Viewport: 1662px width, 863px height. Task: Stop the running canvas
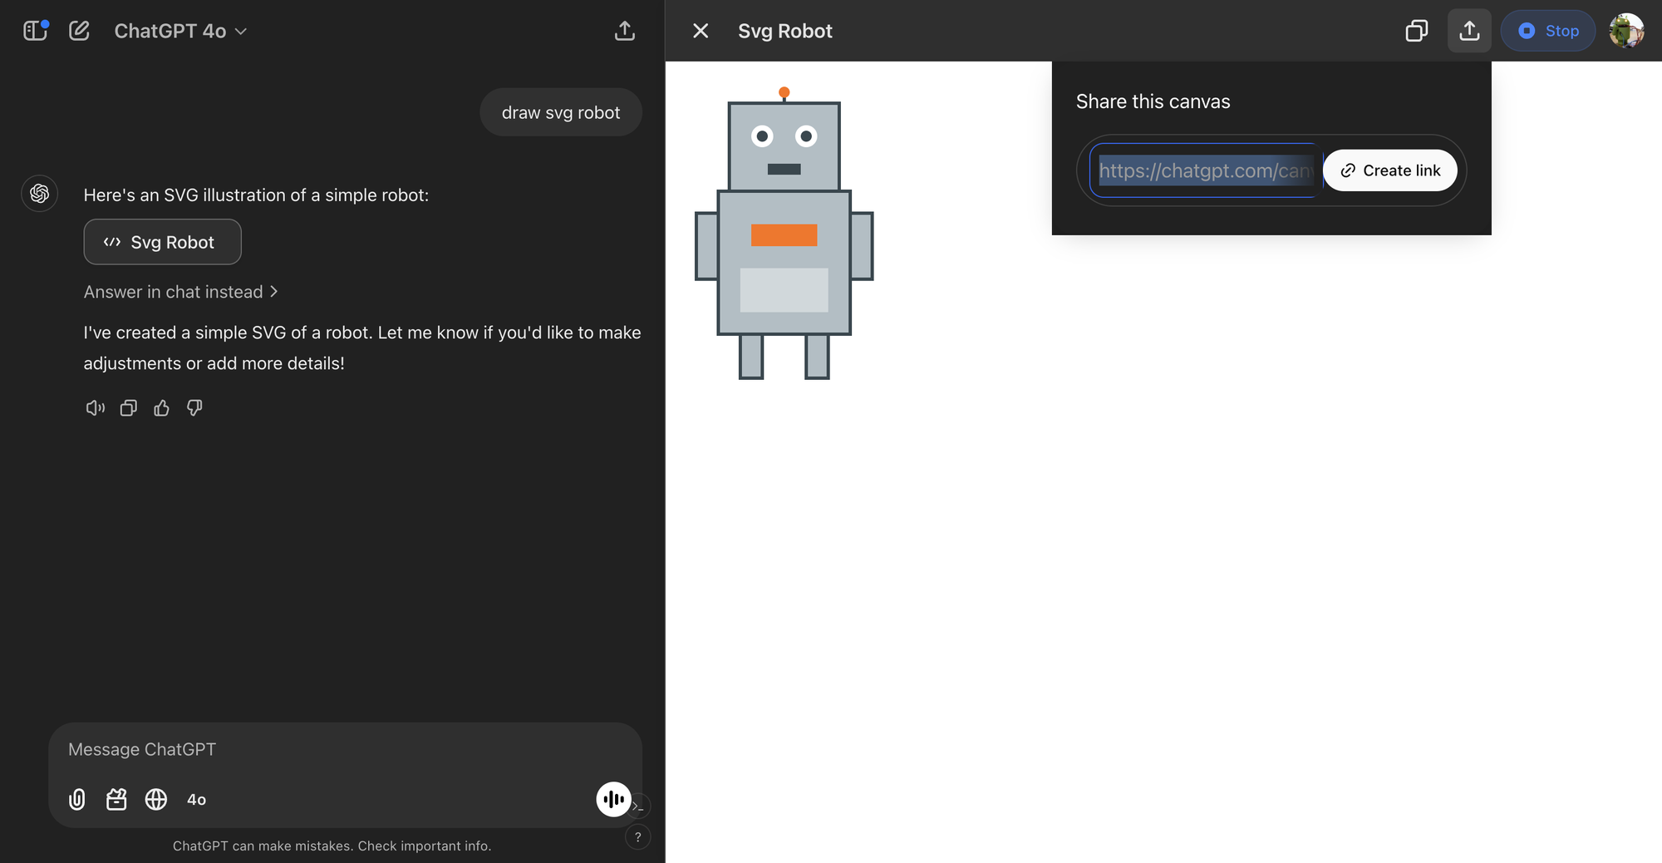1547,31
